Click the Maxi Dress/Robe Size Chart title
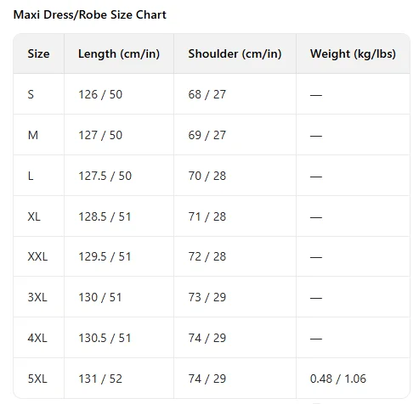 coord(90,15)
